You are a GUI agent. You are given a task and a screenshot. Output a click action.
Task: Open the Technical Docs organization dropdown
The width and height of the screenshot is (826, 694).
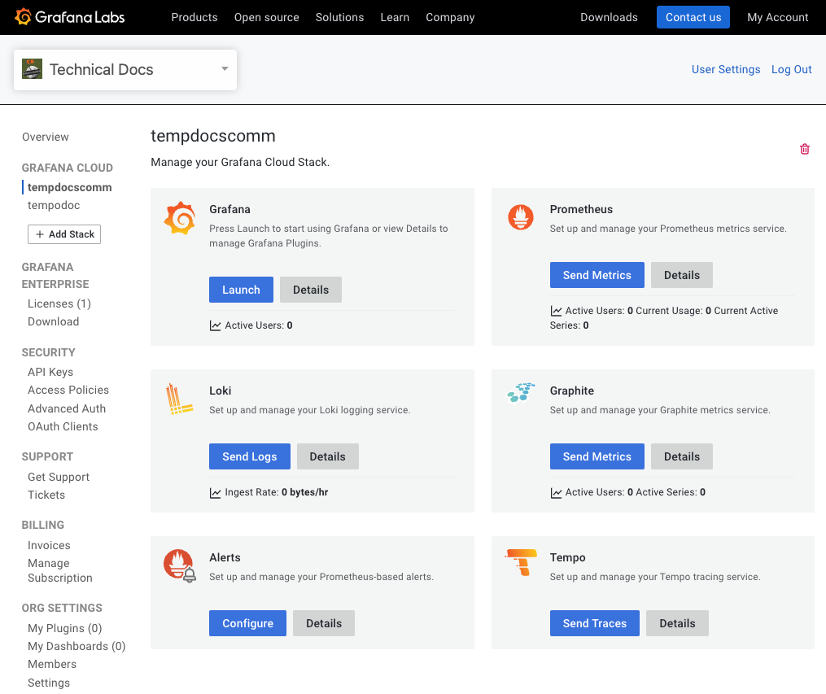coord(224,70)
